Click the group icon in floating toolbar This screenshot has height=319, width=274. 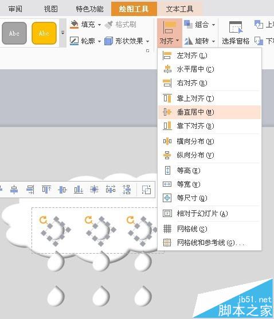click(146, 190)
